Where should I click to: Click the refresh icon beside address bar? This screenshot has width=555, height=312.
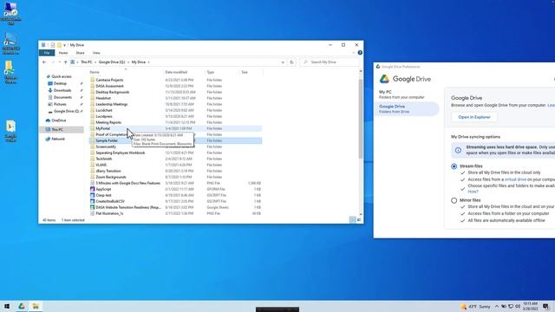coord(291,62)
